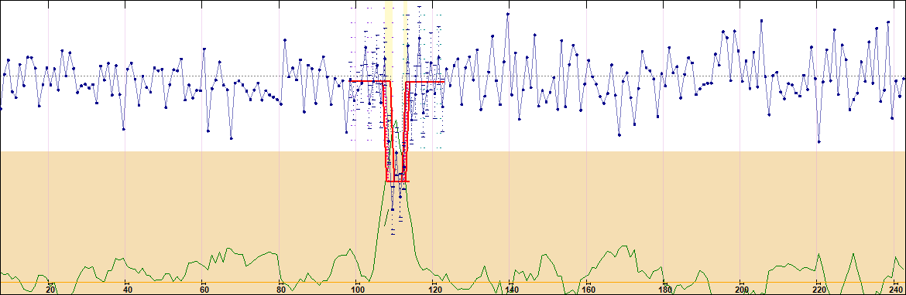Select the x-axis label 200
This screenshot has width=906, height=295.
click(x=741, y=289)
